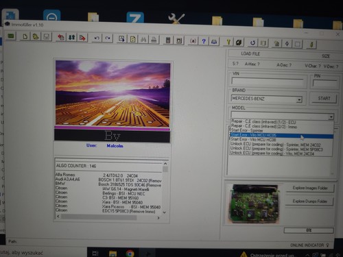
Task: Redo the last action
Action: [108, 38]
